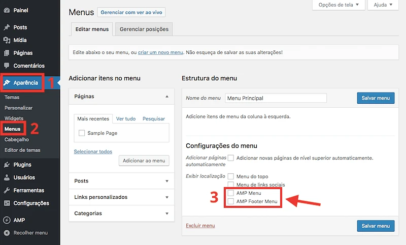The image size is (406, 245).
Task: Collapse the Páginas panel arrow
Action: (167, 97)
